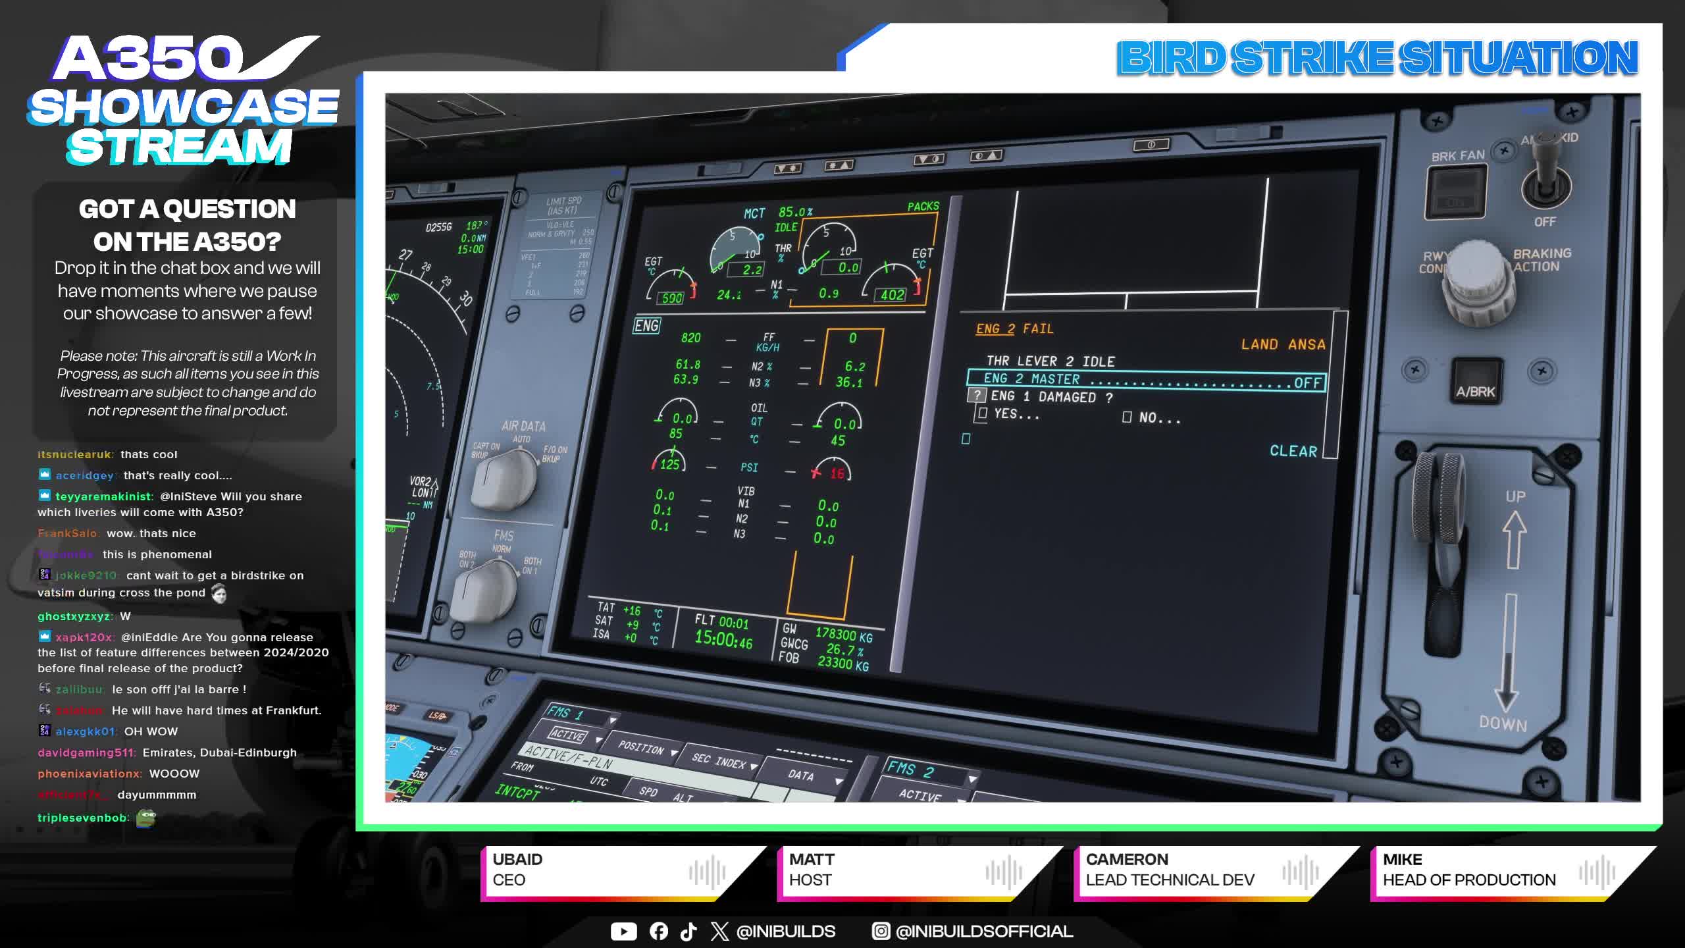Viewport: 1685px width, 948px height.
Task: Click the GW 178300 KG value
Action: pyautogui.click(x=844, y=635)
